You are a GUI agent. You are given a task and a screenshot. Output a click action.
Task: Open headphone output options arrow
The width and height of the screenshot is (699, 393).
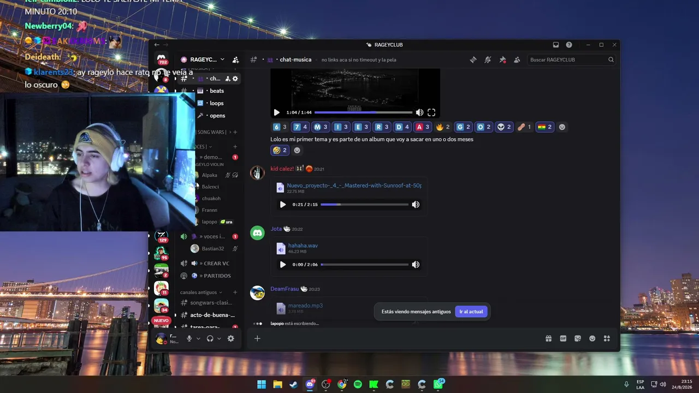click(x=219, y=338)
